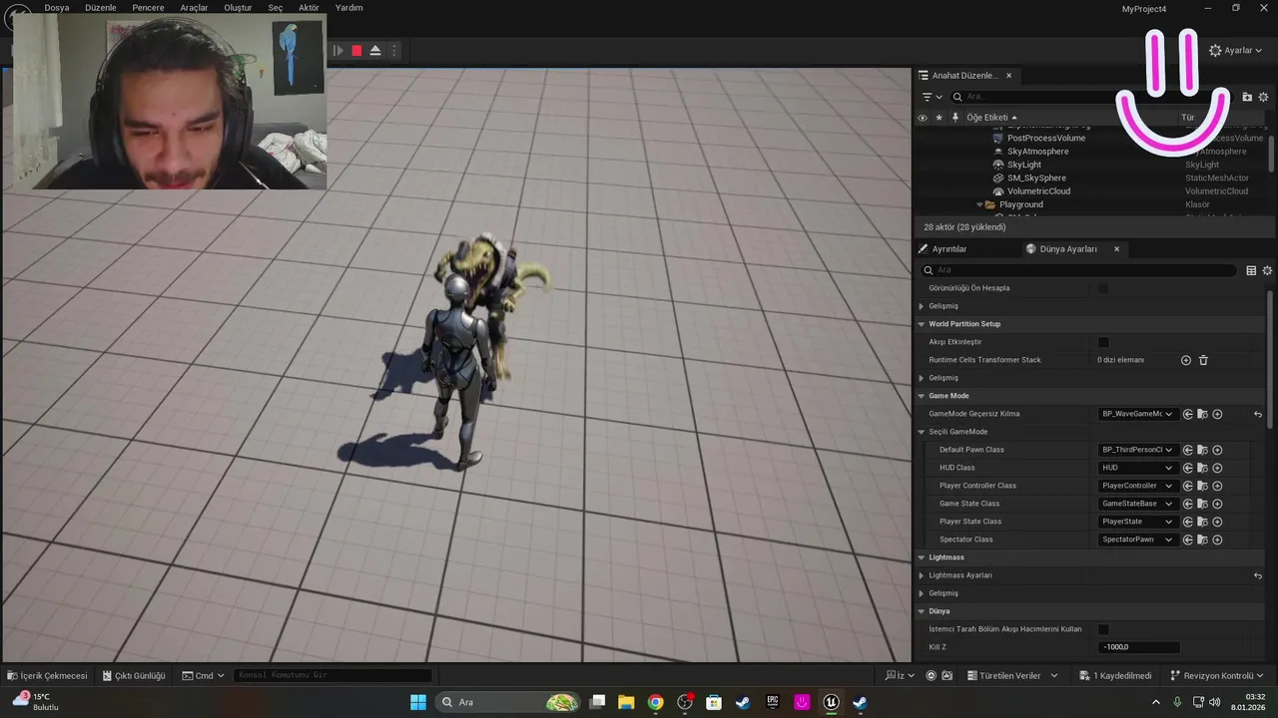
Task: Click the console command input field
Action: point(332,675)
